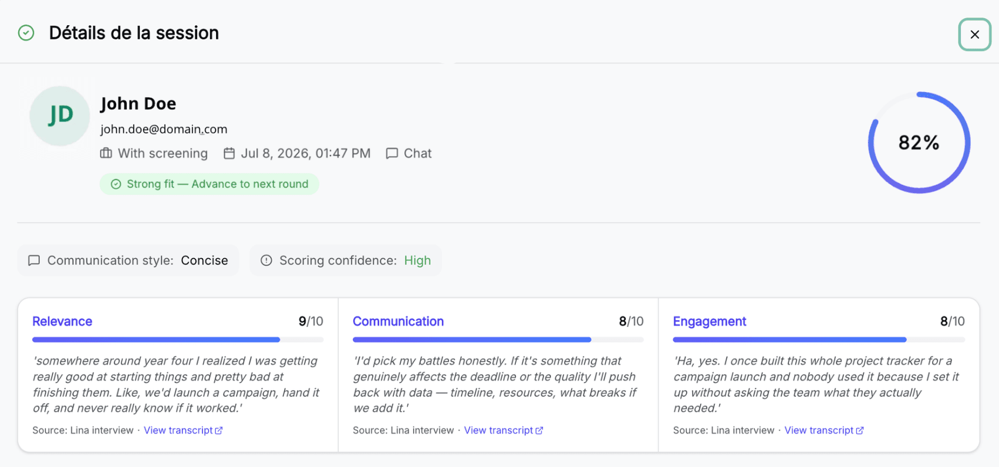
Task: Click the Relevance score progress bar
Action: [178, 340]
